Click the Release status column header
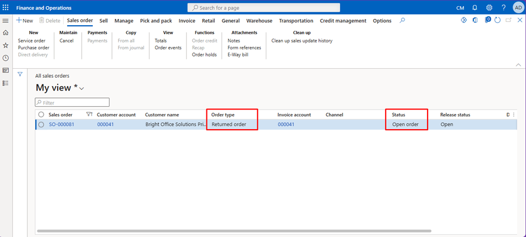This screenshot has height=237, width=526. 455,115
